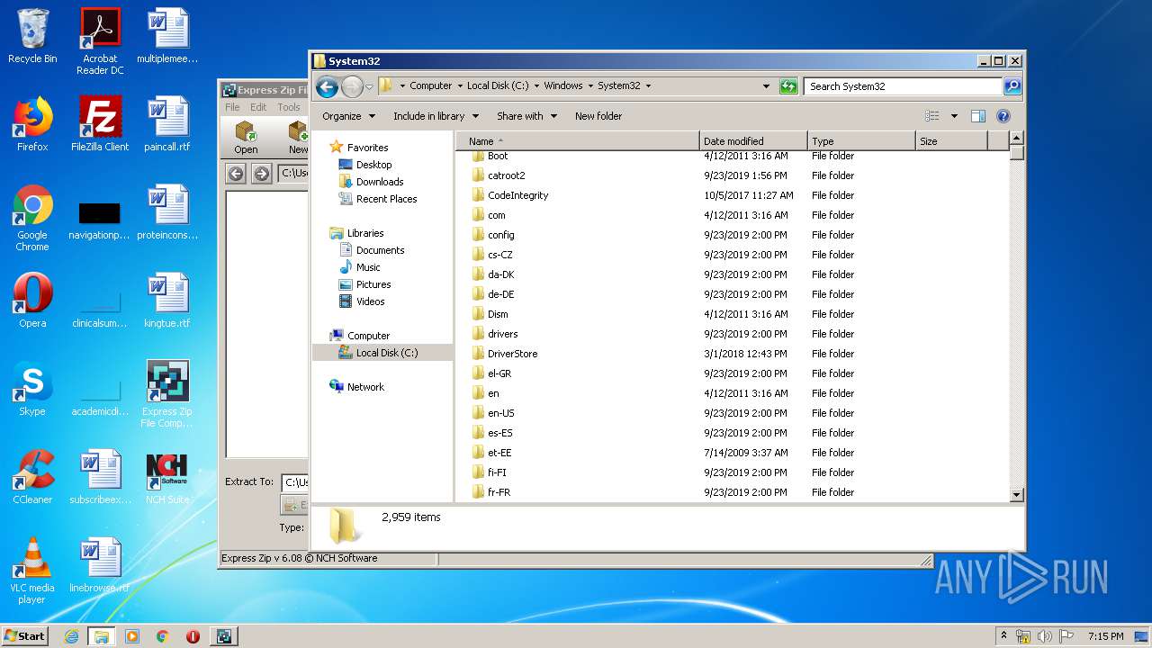Select the Dism folder
This screenshot has width=1152, height=648.
(498, 314)
